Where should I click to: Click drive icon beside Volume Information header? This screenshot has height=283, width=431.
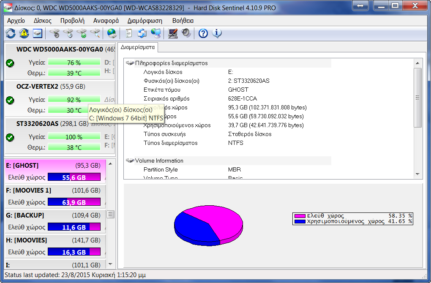[x=130, y=161]
